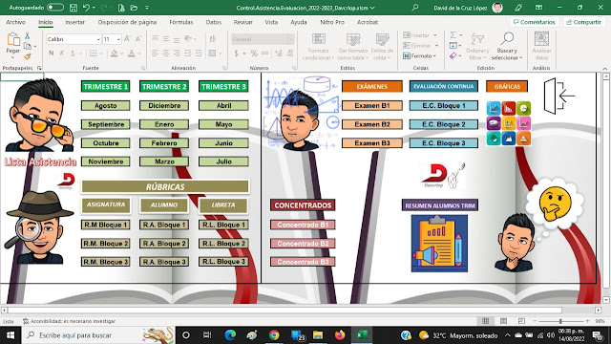The width and height of the screenshot is (611, 344).
Task: Click the zoom in plus icon
Action: (x=587, y=321)
